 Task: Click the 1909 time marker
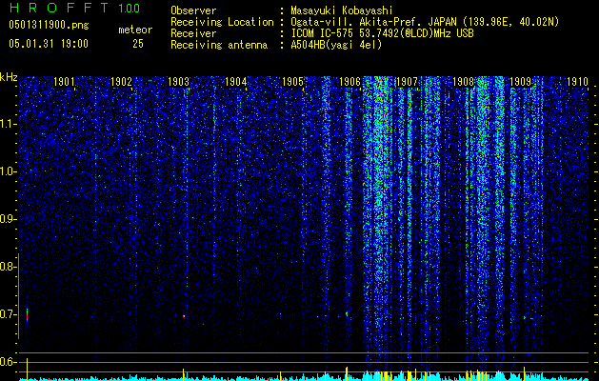pos(520,82)
